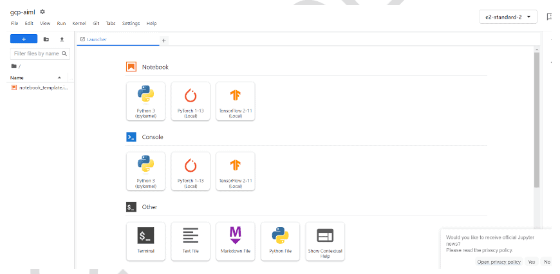The height and width of the screenshot is (274, 560).
Task: Create a PyTorch 1-13 notebook
Action: coord(191,100)
